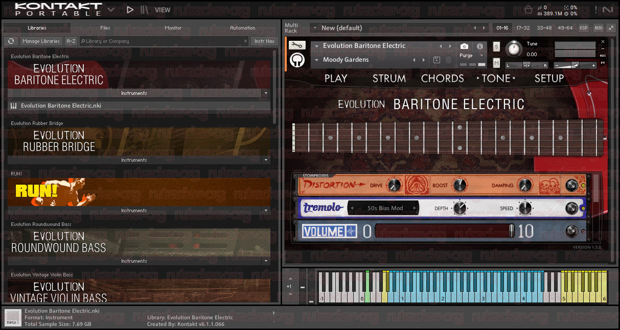Toggle the Tremolo stompbox footswitch
620x330 pixels.
571,208
